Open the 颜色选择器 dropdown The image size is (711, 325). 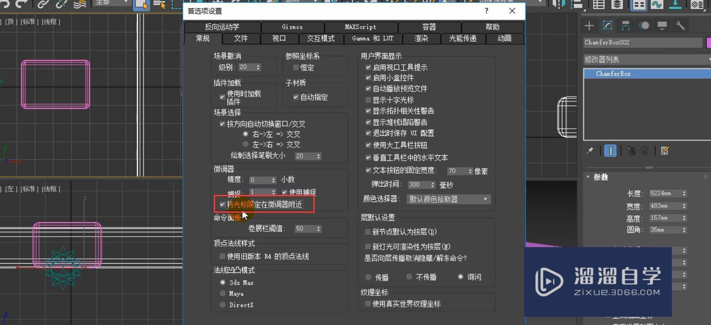449,199
